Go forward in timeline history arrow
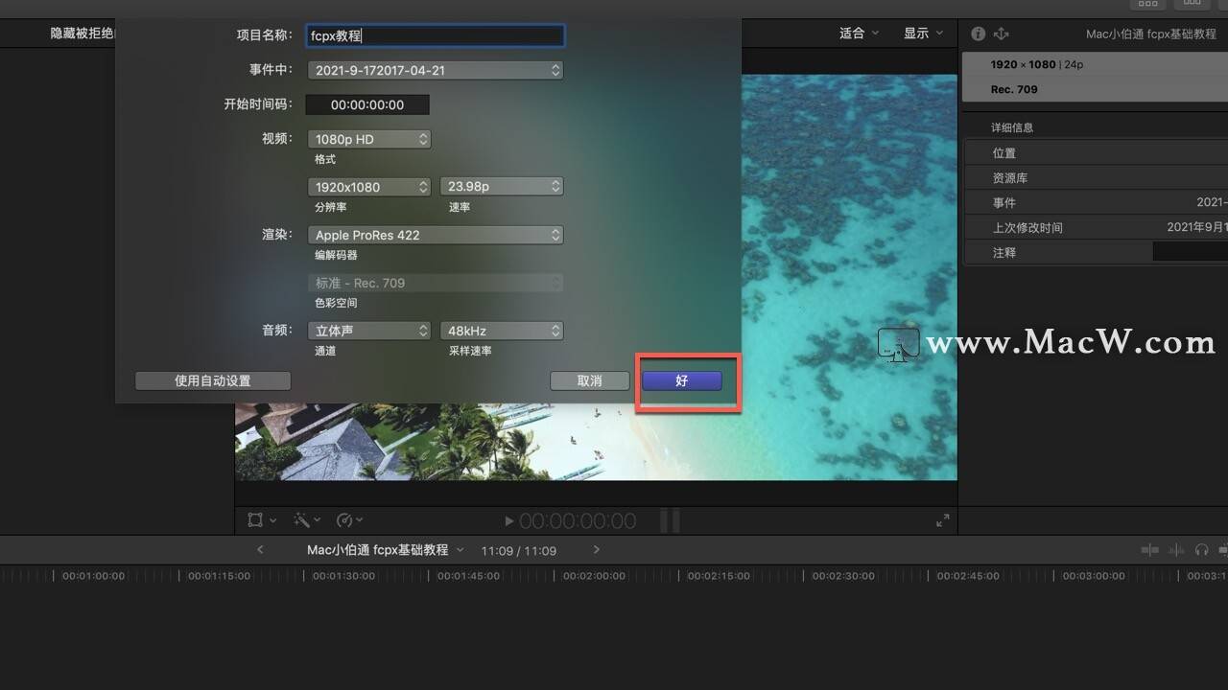1228x690 pixels. pyautogui.click(x=596, y=550)
